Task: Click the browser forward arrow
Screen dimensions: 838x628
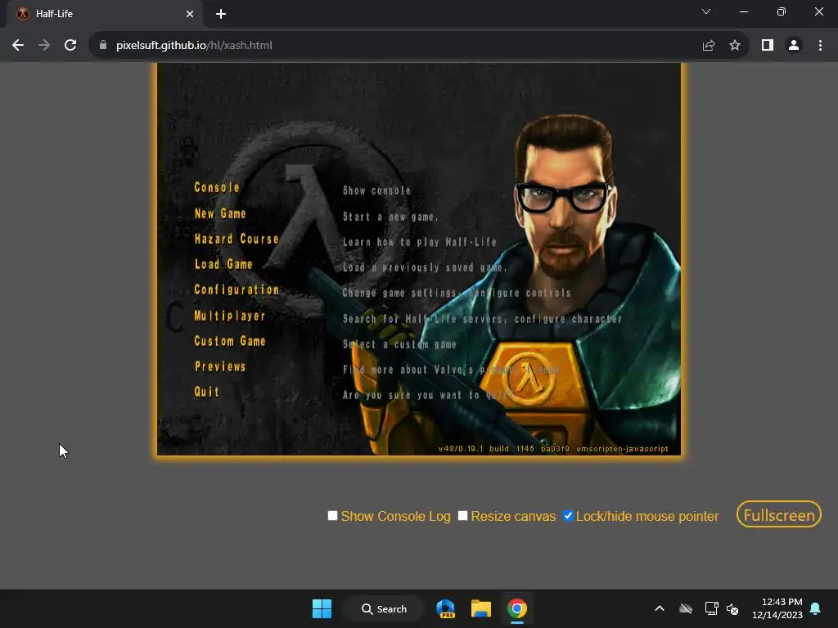Action: click(44, 46)
